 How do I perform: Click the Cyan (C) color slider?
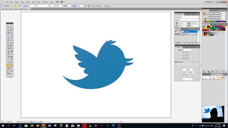coord(214,13)
